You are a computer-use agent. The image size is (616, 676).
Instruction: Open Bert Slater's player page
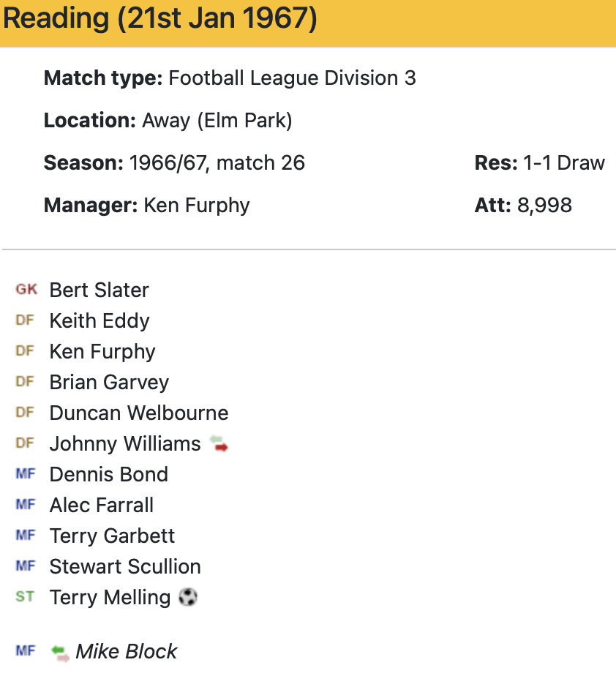pos(99,290)
